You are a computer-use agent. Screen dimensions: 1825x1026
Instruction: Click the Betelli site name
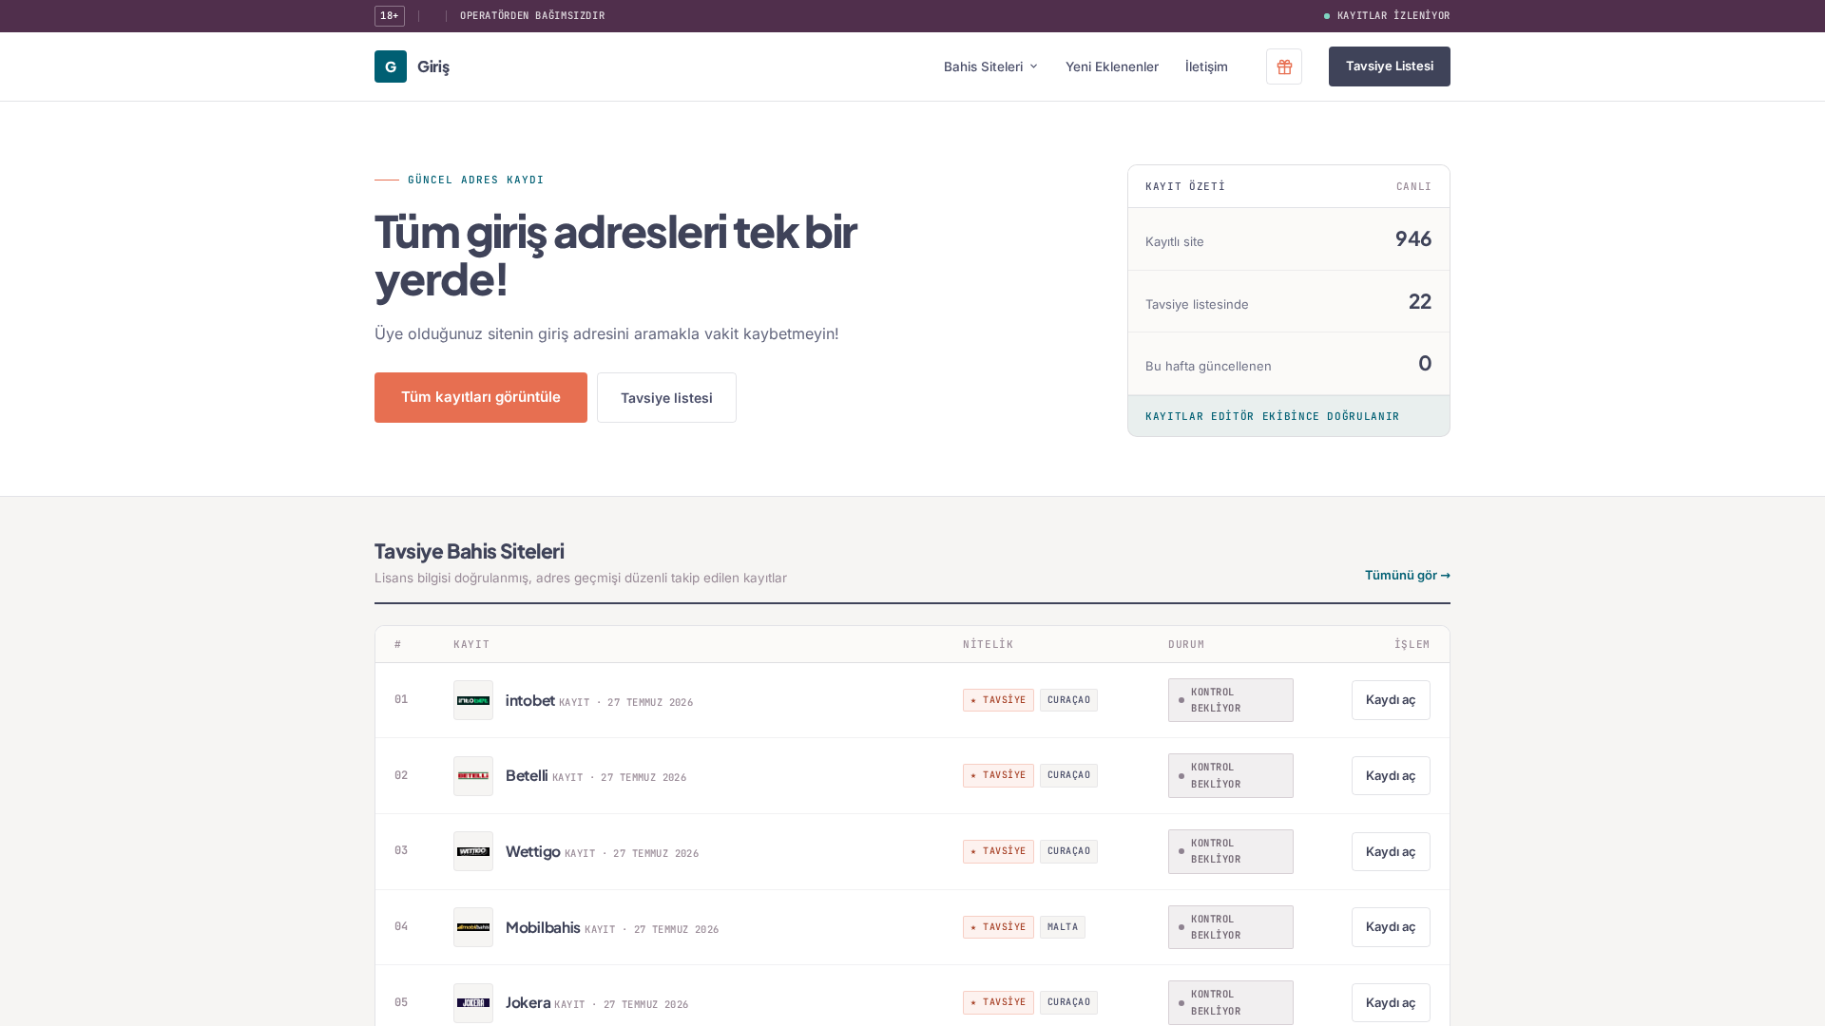coord(527,775)
